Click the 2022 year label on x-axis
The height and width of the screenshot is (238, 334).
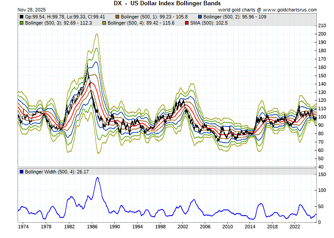click(295, 227)
